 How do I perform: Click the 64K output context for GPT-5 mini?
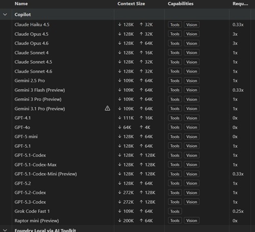146,137
